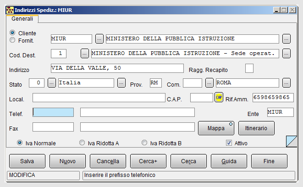
Task: Toggle the Ragg. Recapito checkbox
Action: (249, 68)
